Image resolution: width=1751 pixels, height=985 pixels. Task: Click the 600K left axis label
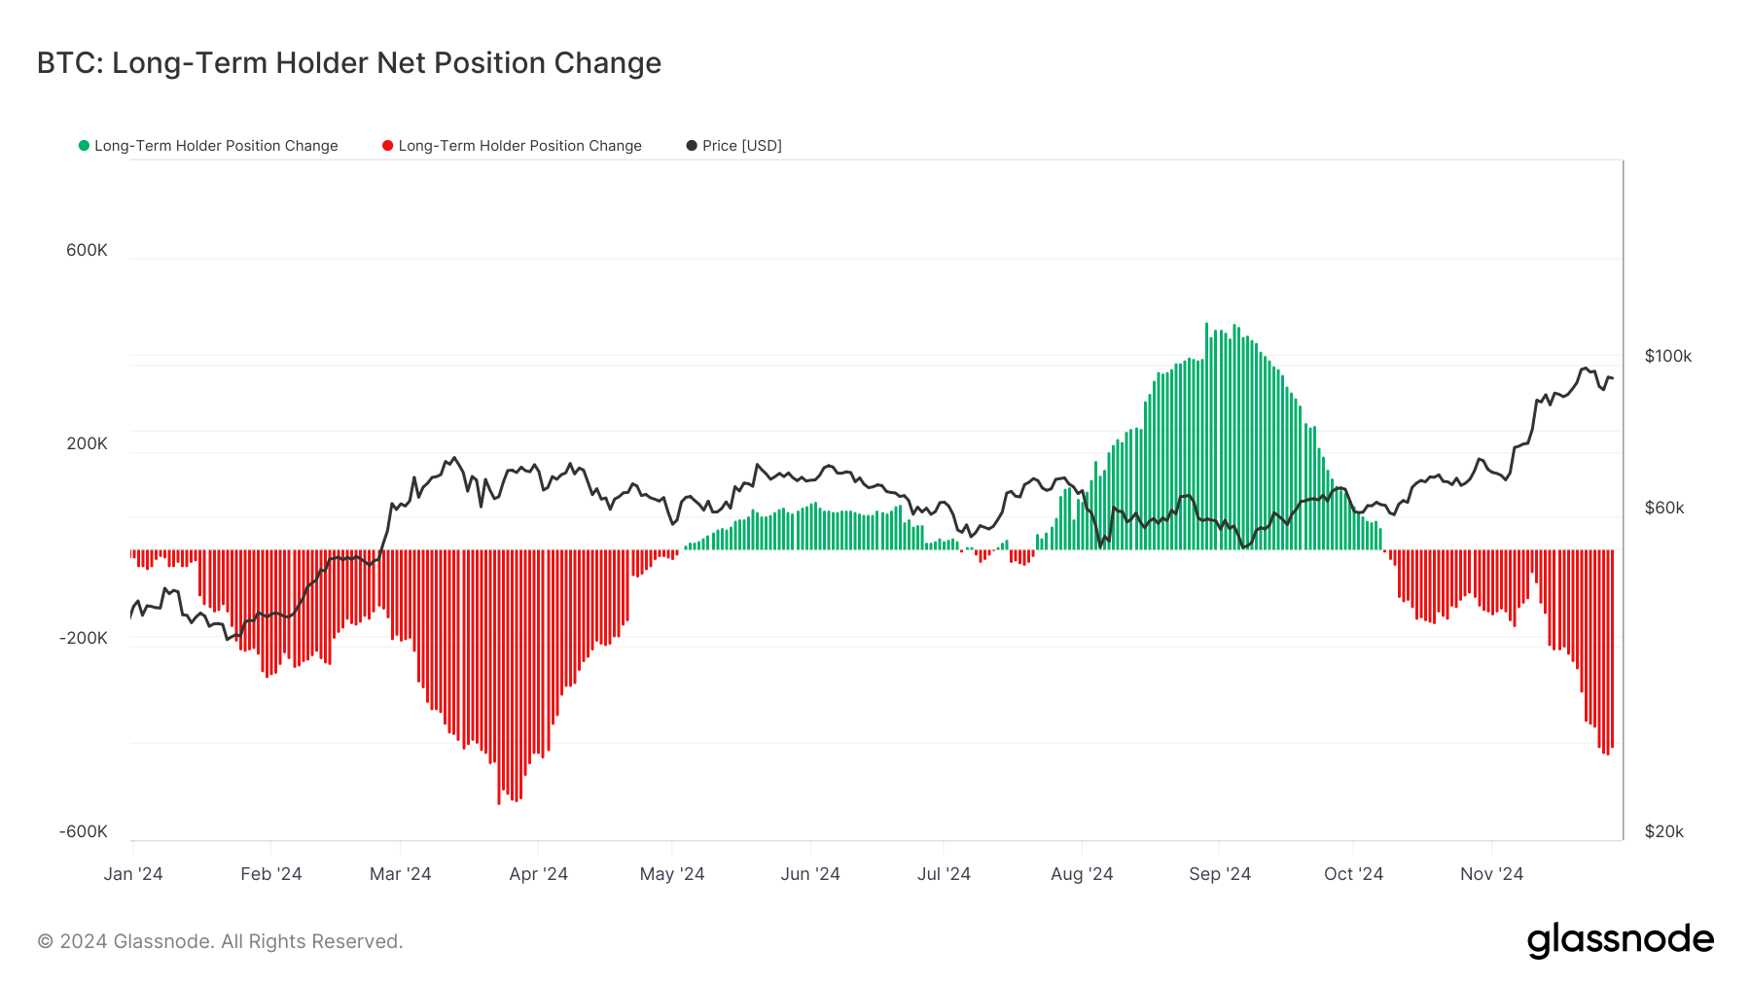pos(87,250)
